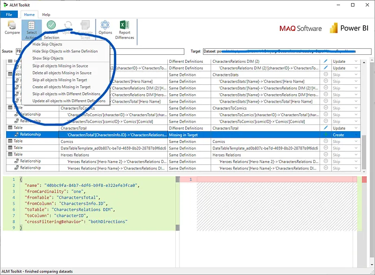The image size is (375, 275).
Task: Open the Options gear icon
Action: (x=105, y=25)
